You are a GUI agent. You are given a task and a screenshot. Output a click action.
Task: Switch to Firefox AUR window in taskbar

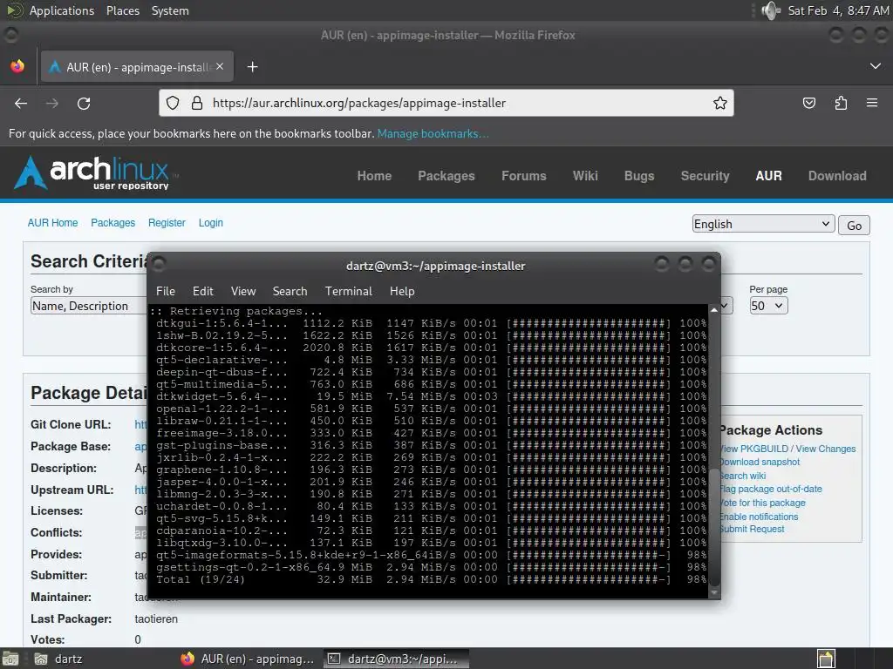(x=248, y=659)
